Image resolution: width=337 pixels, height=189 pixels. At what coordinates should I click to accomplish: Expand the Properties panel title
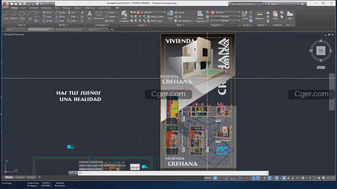pos(217,25)
